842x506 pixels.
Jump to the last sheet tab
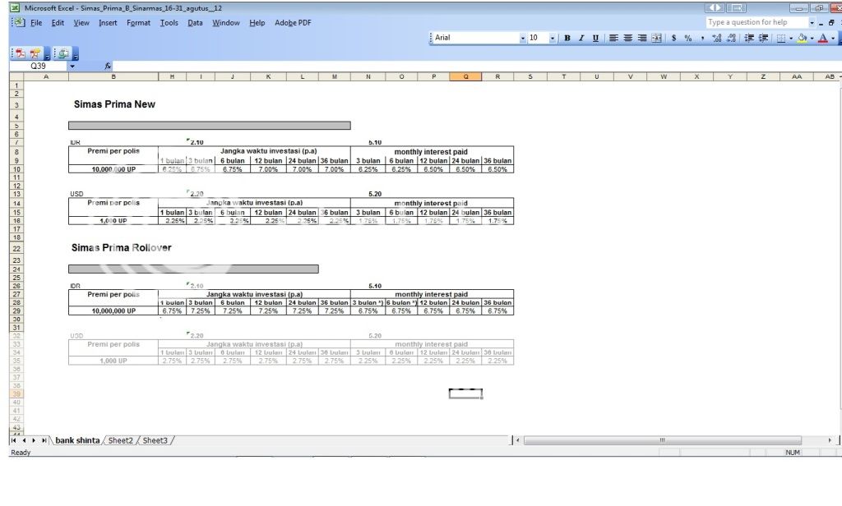(44, 440)
